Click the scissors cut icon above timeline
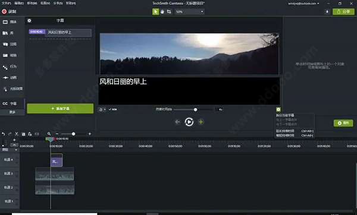This screenshot has width=357, height=215. 17,134
